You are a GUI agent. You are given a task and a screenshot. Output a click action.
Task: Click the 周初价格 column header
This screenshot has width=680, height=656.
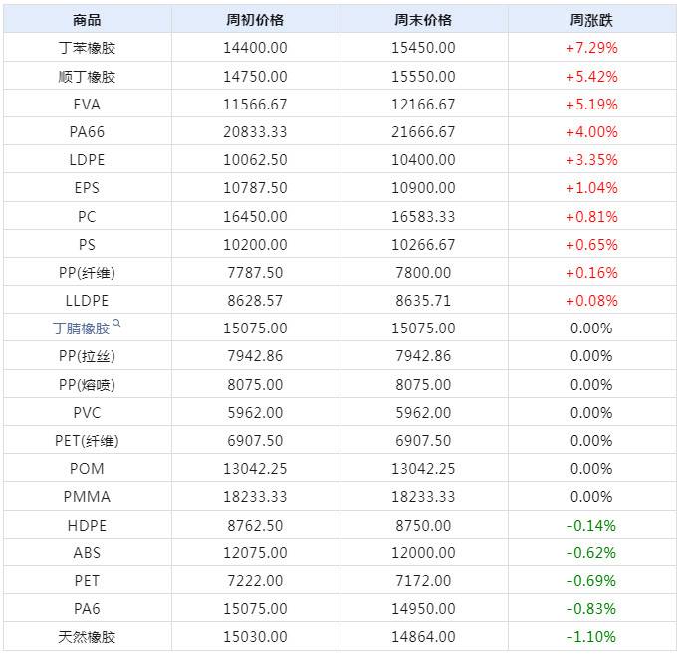tap(255, 20)
